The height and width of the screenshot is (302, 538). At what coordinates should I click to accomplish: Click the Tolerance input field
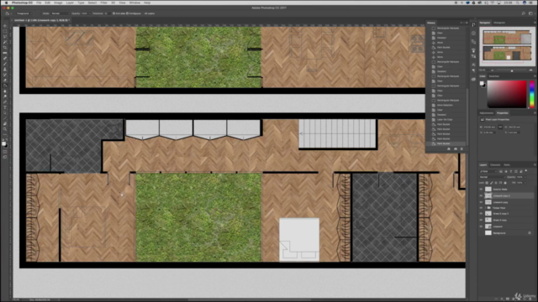click(x=107, y=13)
